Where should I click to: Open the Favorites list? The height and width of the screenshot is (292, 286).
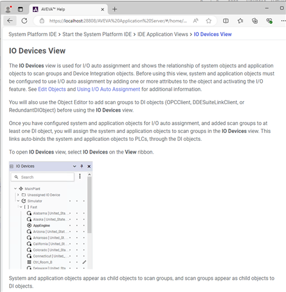click(240, 21)
